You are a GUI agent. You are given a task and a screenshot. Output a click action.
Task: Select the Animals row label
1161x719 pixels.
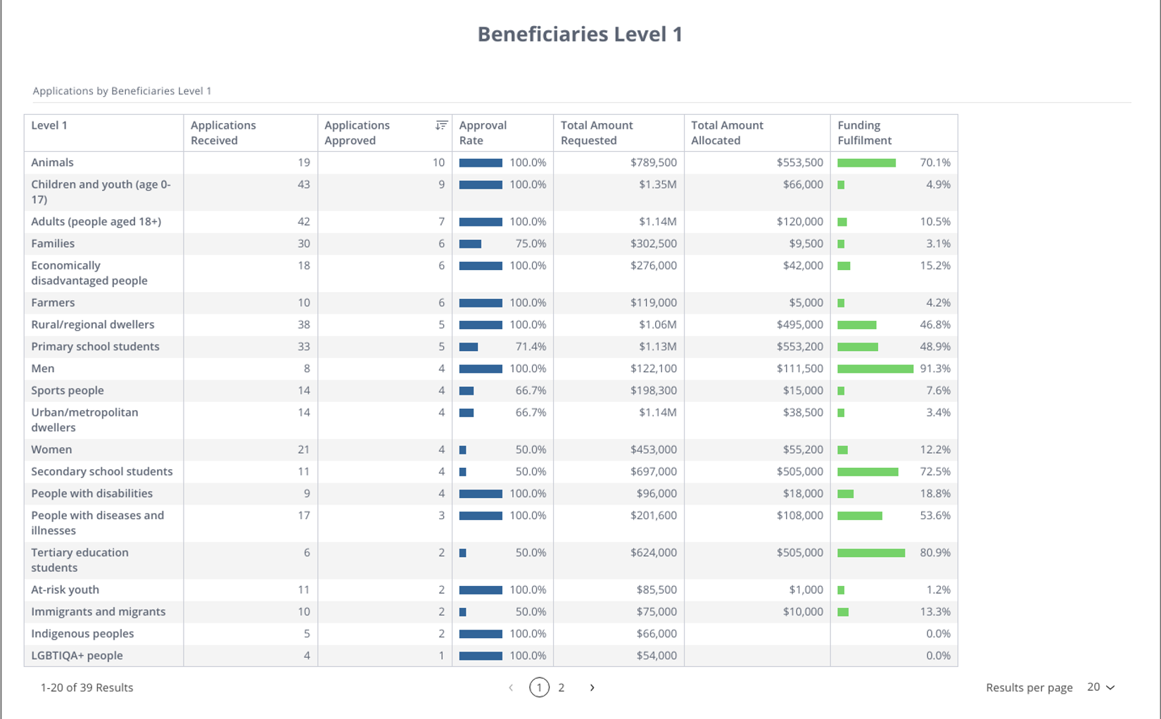(x=52, y=163)
